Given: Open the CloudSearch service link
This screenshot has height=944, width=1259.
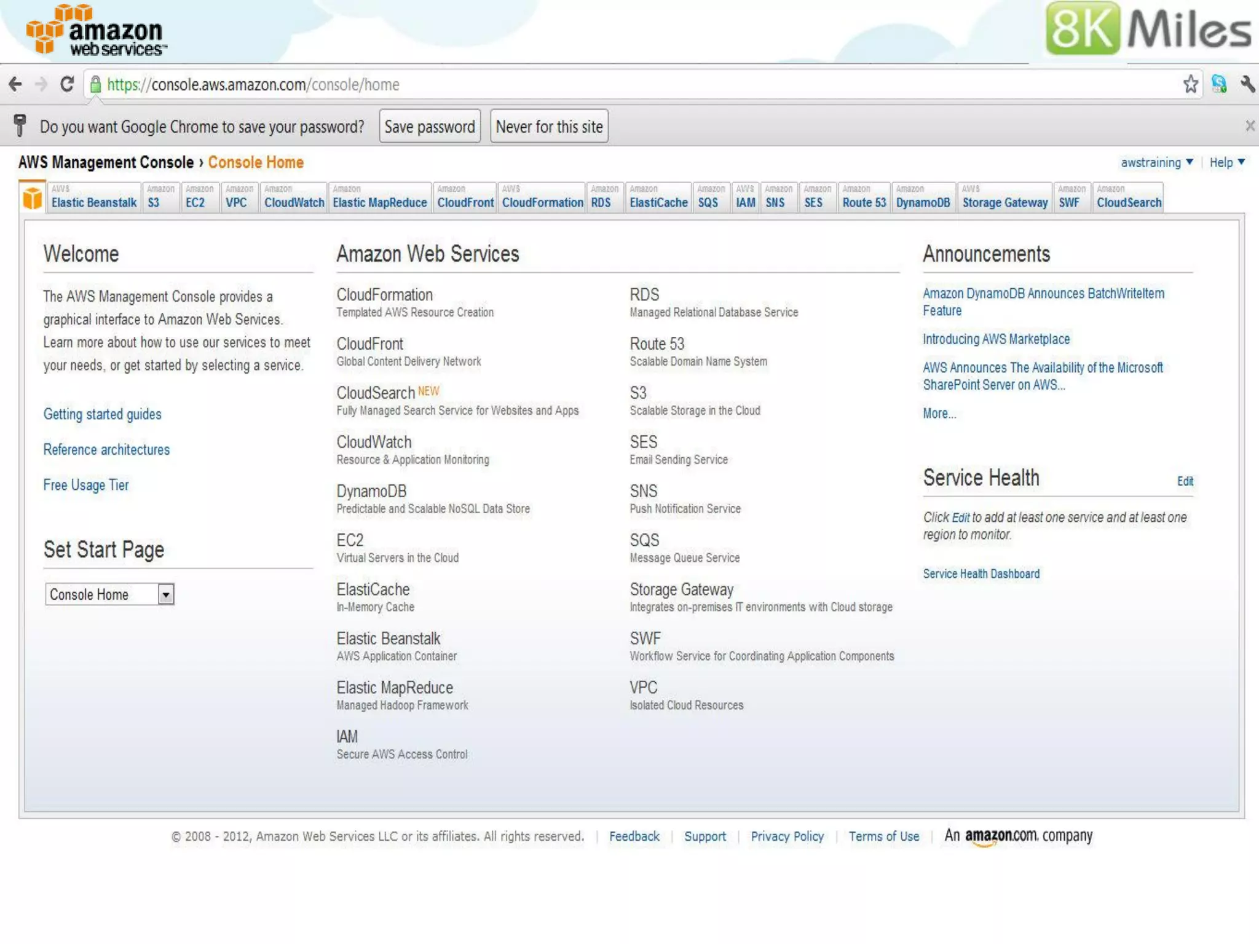Looking at the screenshot, I should pyautogui.click(x=376, y=393).
